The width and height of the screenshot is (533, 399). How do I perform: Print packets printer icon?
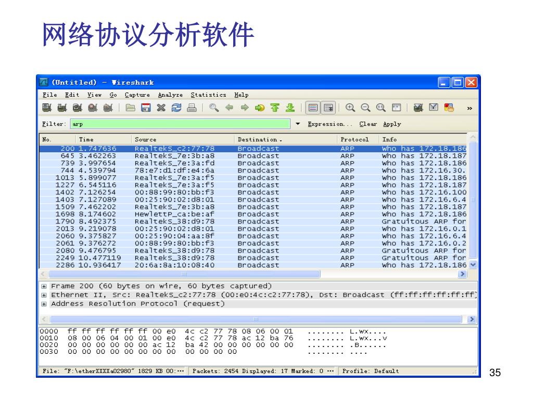pyautogui.click(x=192, y=108)
